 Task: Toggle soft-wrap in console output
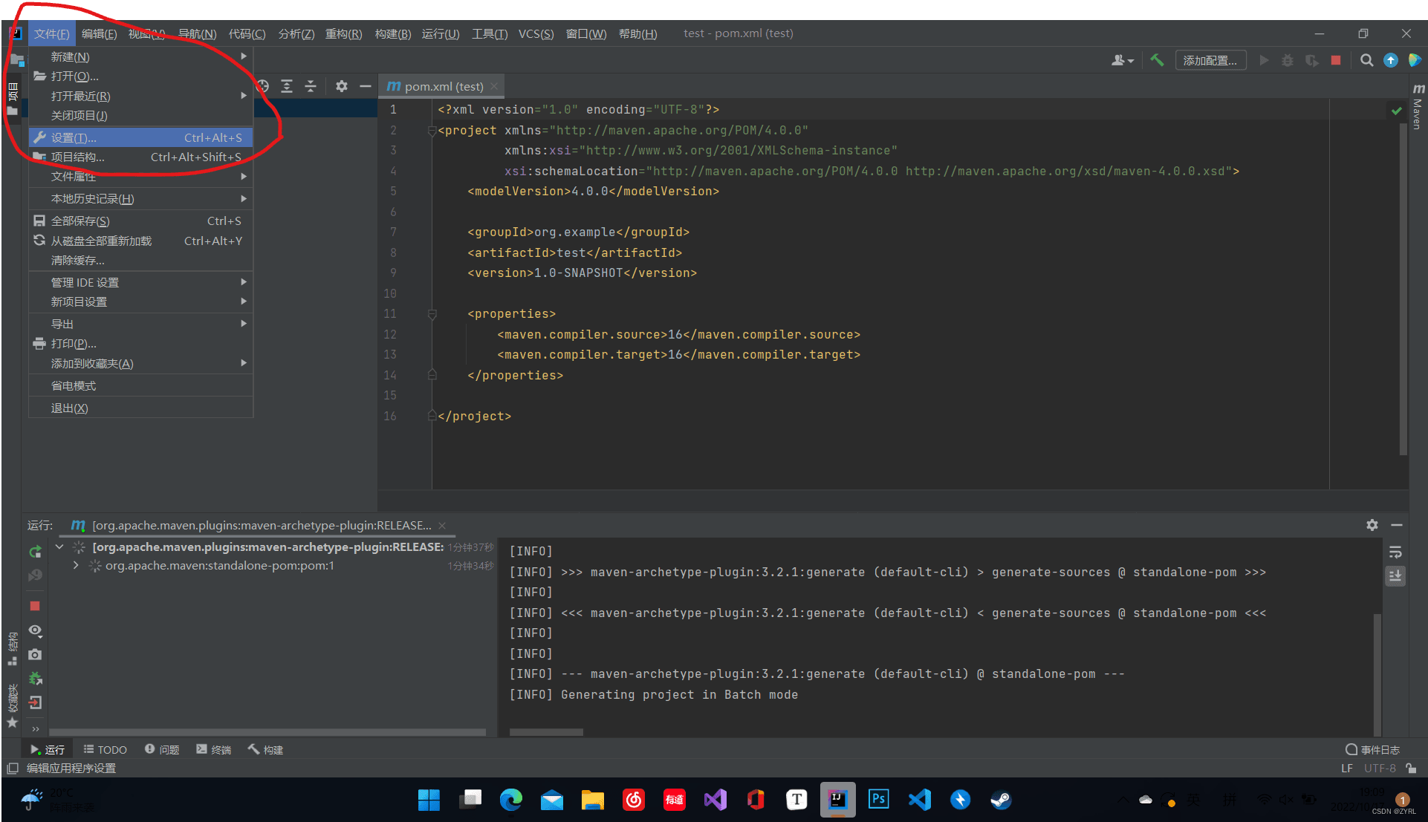pyautogui.click(x=1395, y=552)
